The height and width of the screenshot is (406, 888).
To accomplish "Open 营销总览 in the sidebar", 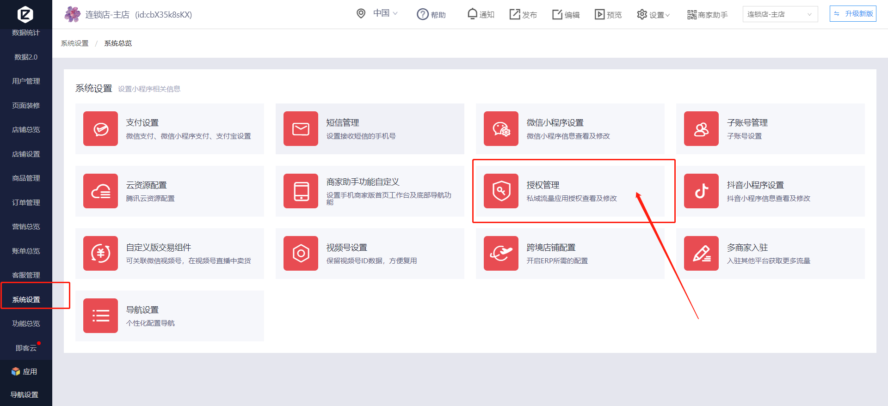I will tap(26, 226).
